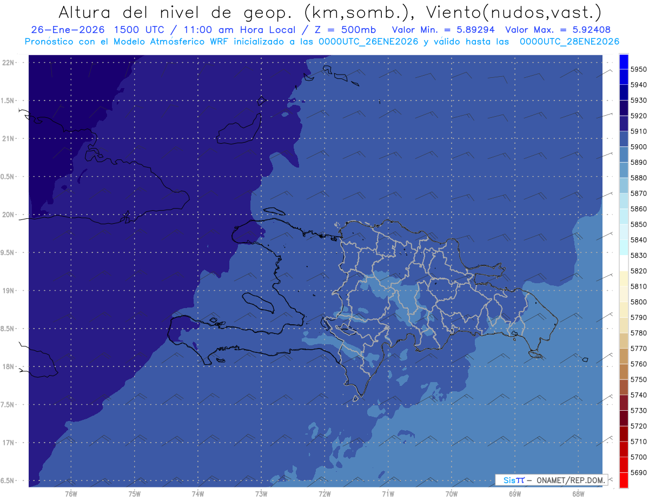
Task: Click the '5760' colorbar value
Action: (639, 364)
